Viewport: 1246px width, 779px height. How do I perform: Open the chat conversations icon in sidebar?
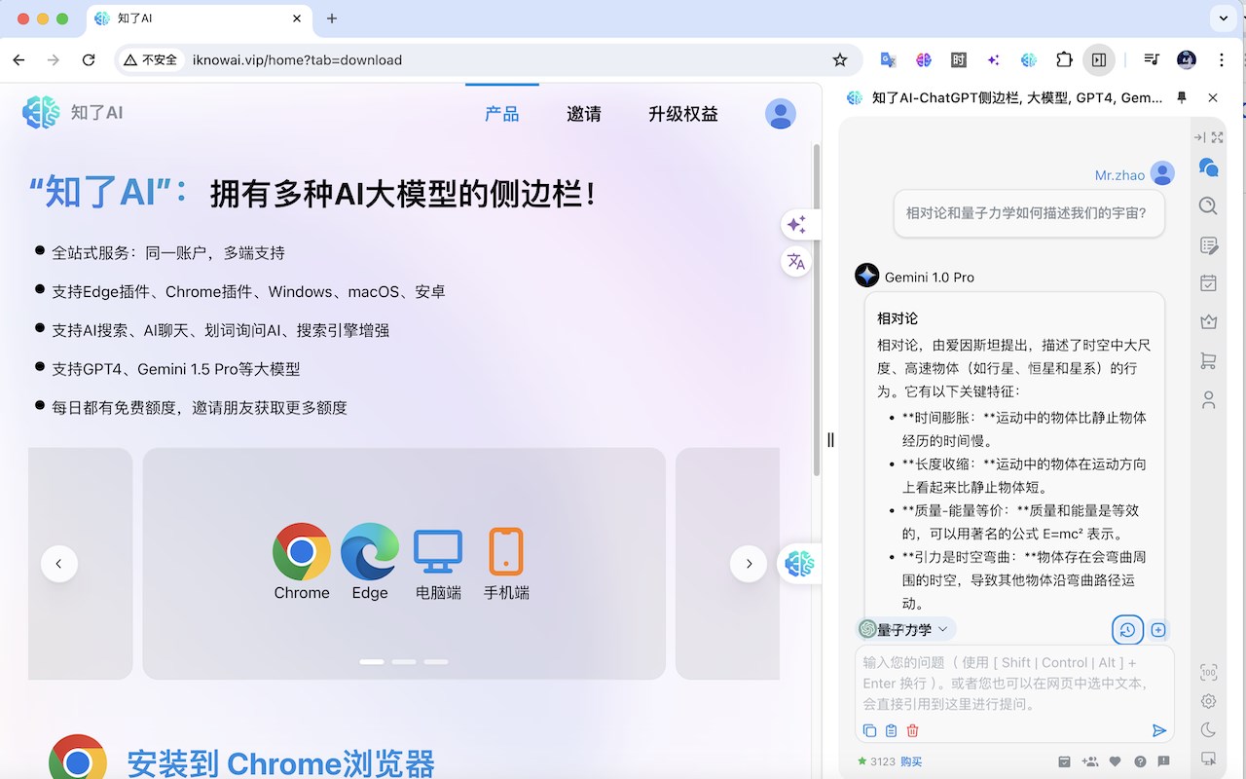click(1208, 167)
